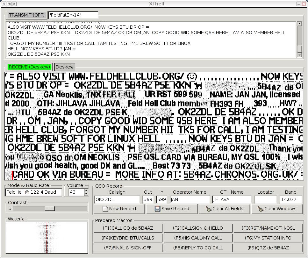308x258 pixels.
Task: Click the Waterfall display
Action: click(47, 237)
